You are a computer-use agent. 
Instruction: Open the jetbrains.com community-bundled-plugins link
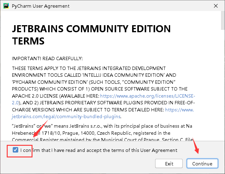(66, 116)
